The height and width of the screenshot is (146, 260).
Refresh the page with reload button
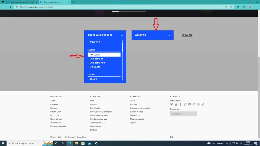10,7
